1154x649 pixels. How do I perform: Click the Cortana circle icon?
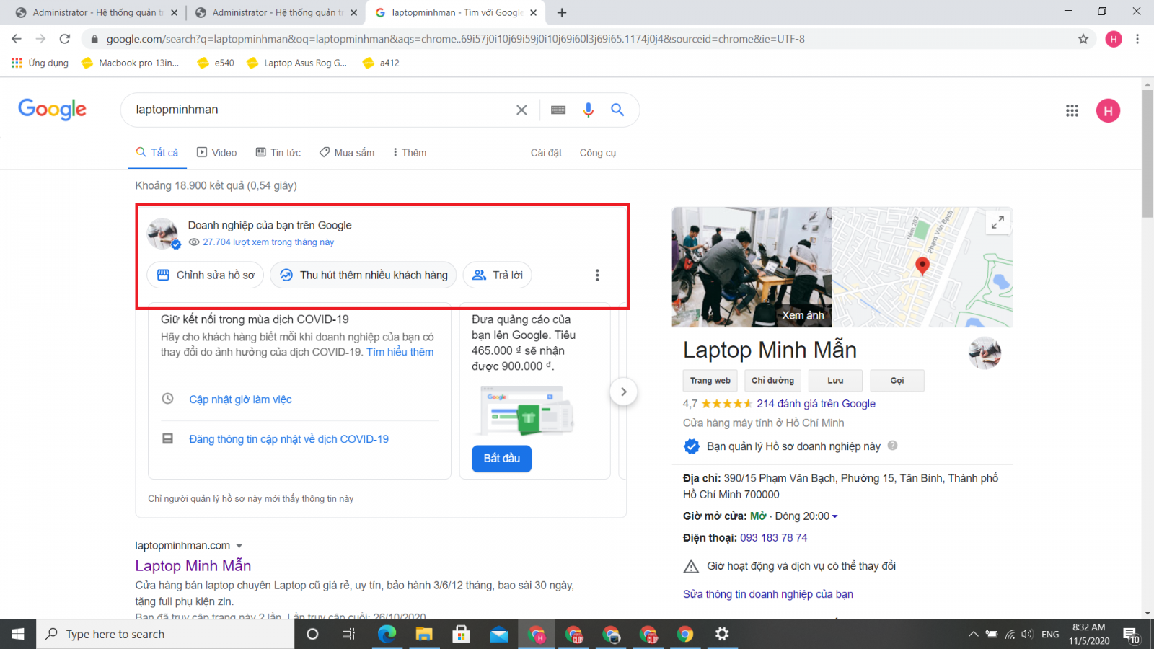(312, 634)
